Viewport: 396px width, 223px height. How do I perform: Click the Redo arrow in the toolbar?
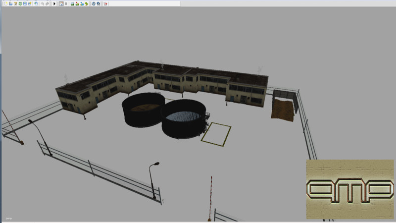point(48,3)
